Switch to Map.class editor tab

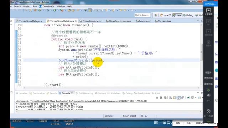tap(143, 21)
